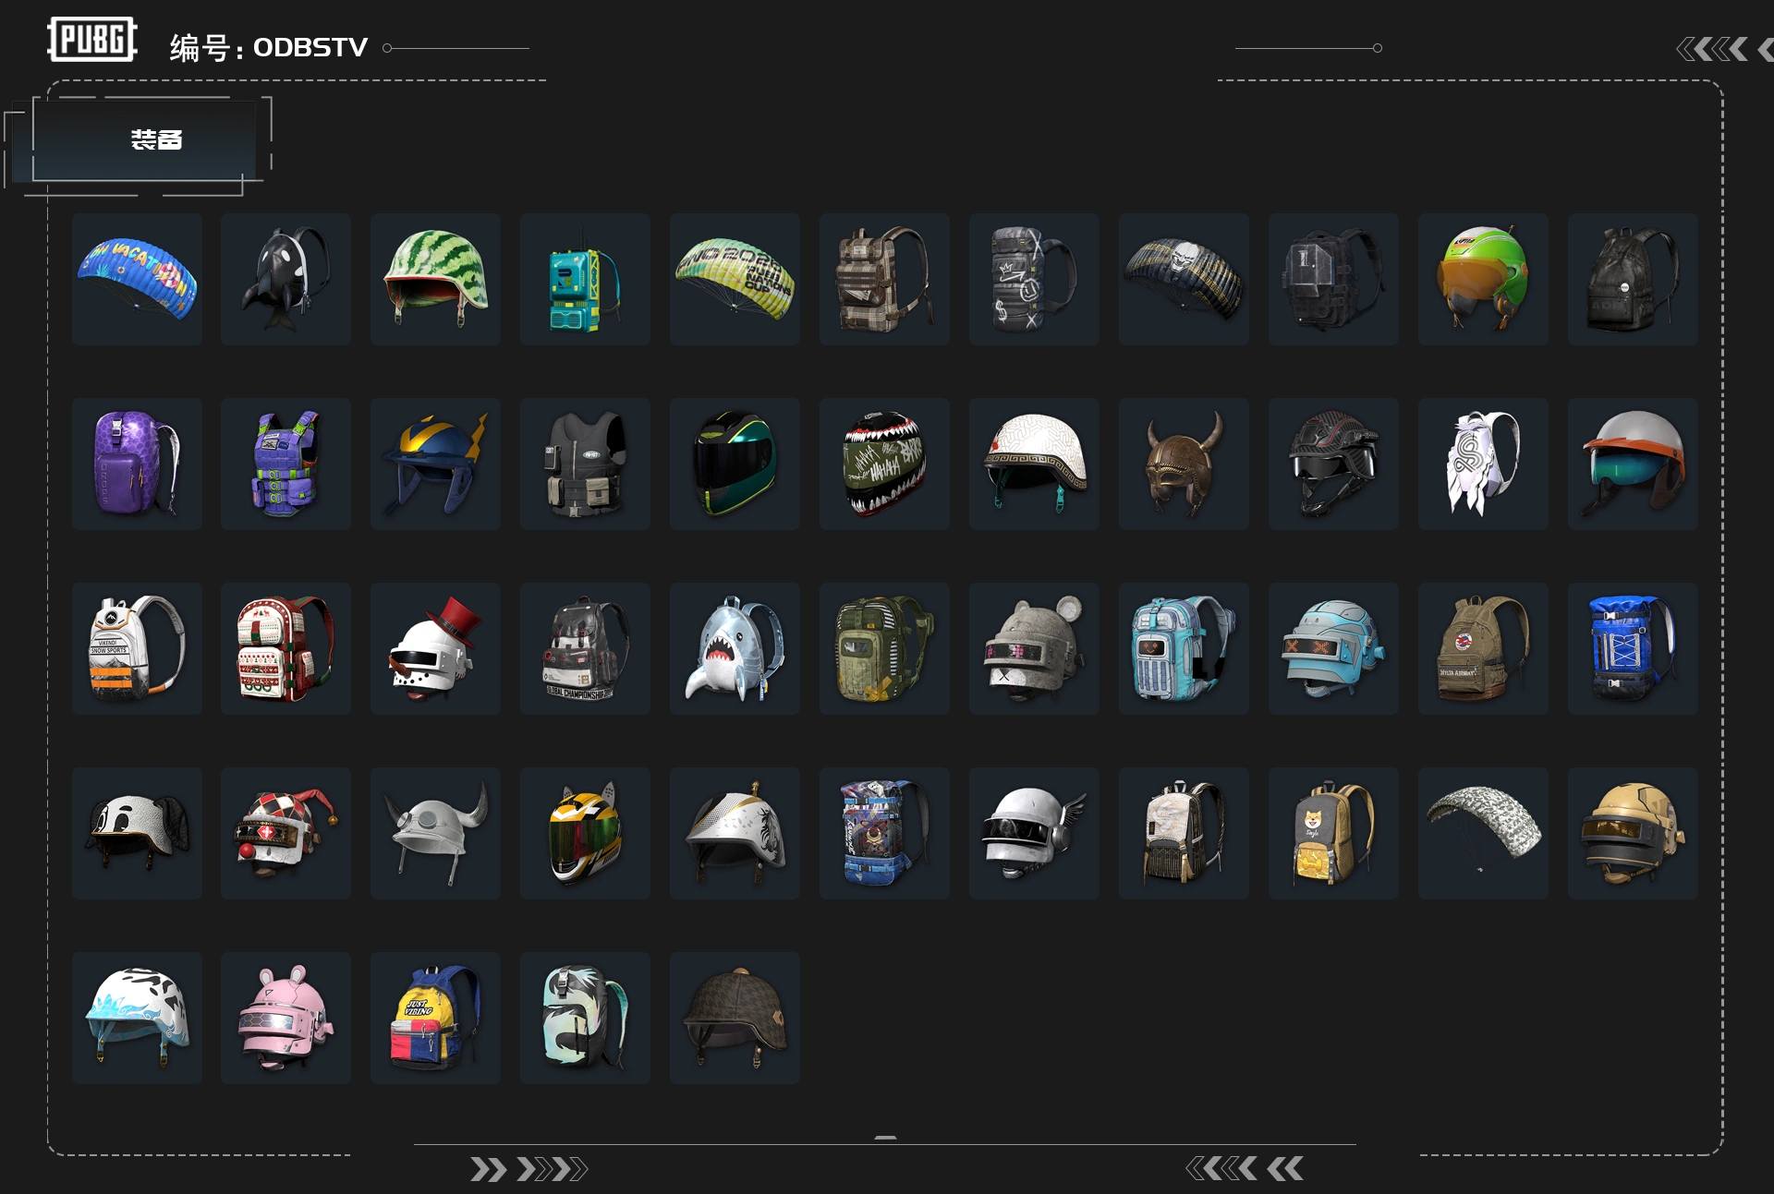This screenshot has width=1774, height=1194.
Task: Choose the white Greek-pattern helmet
Action: click(1035, 464)
